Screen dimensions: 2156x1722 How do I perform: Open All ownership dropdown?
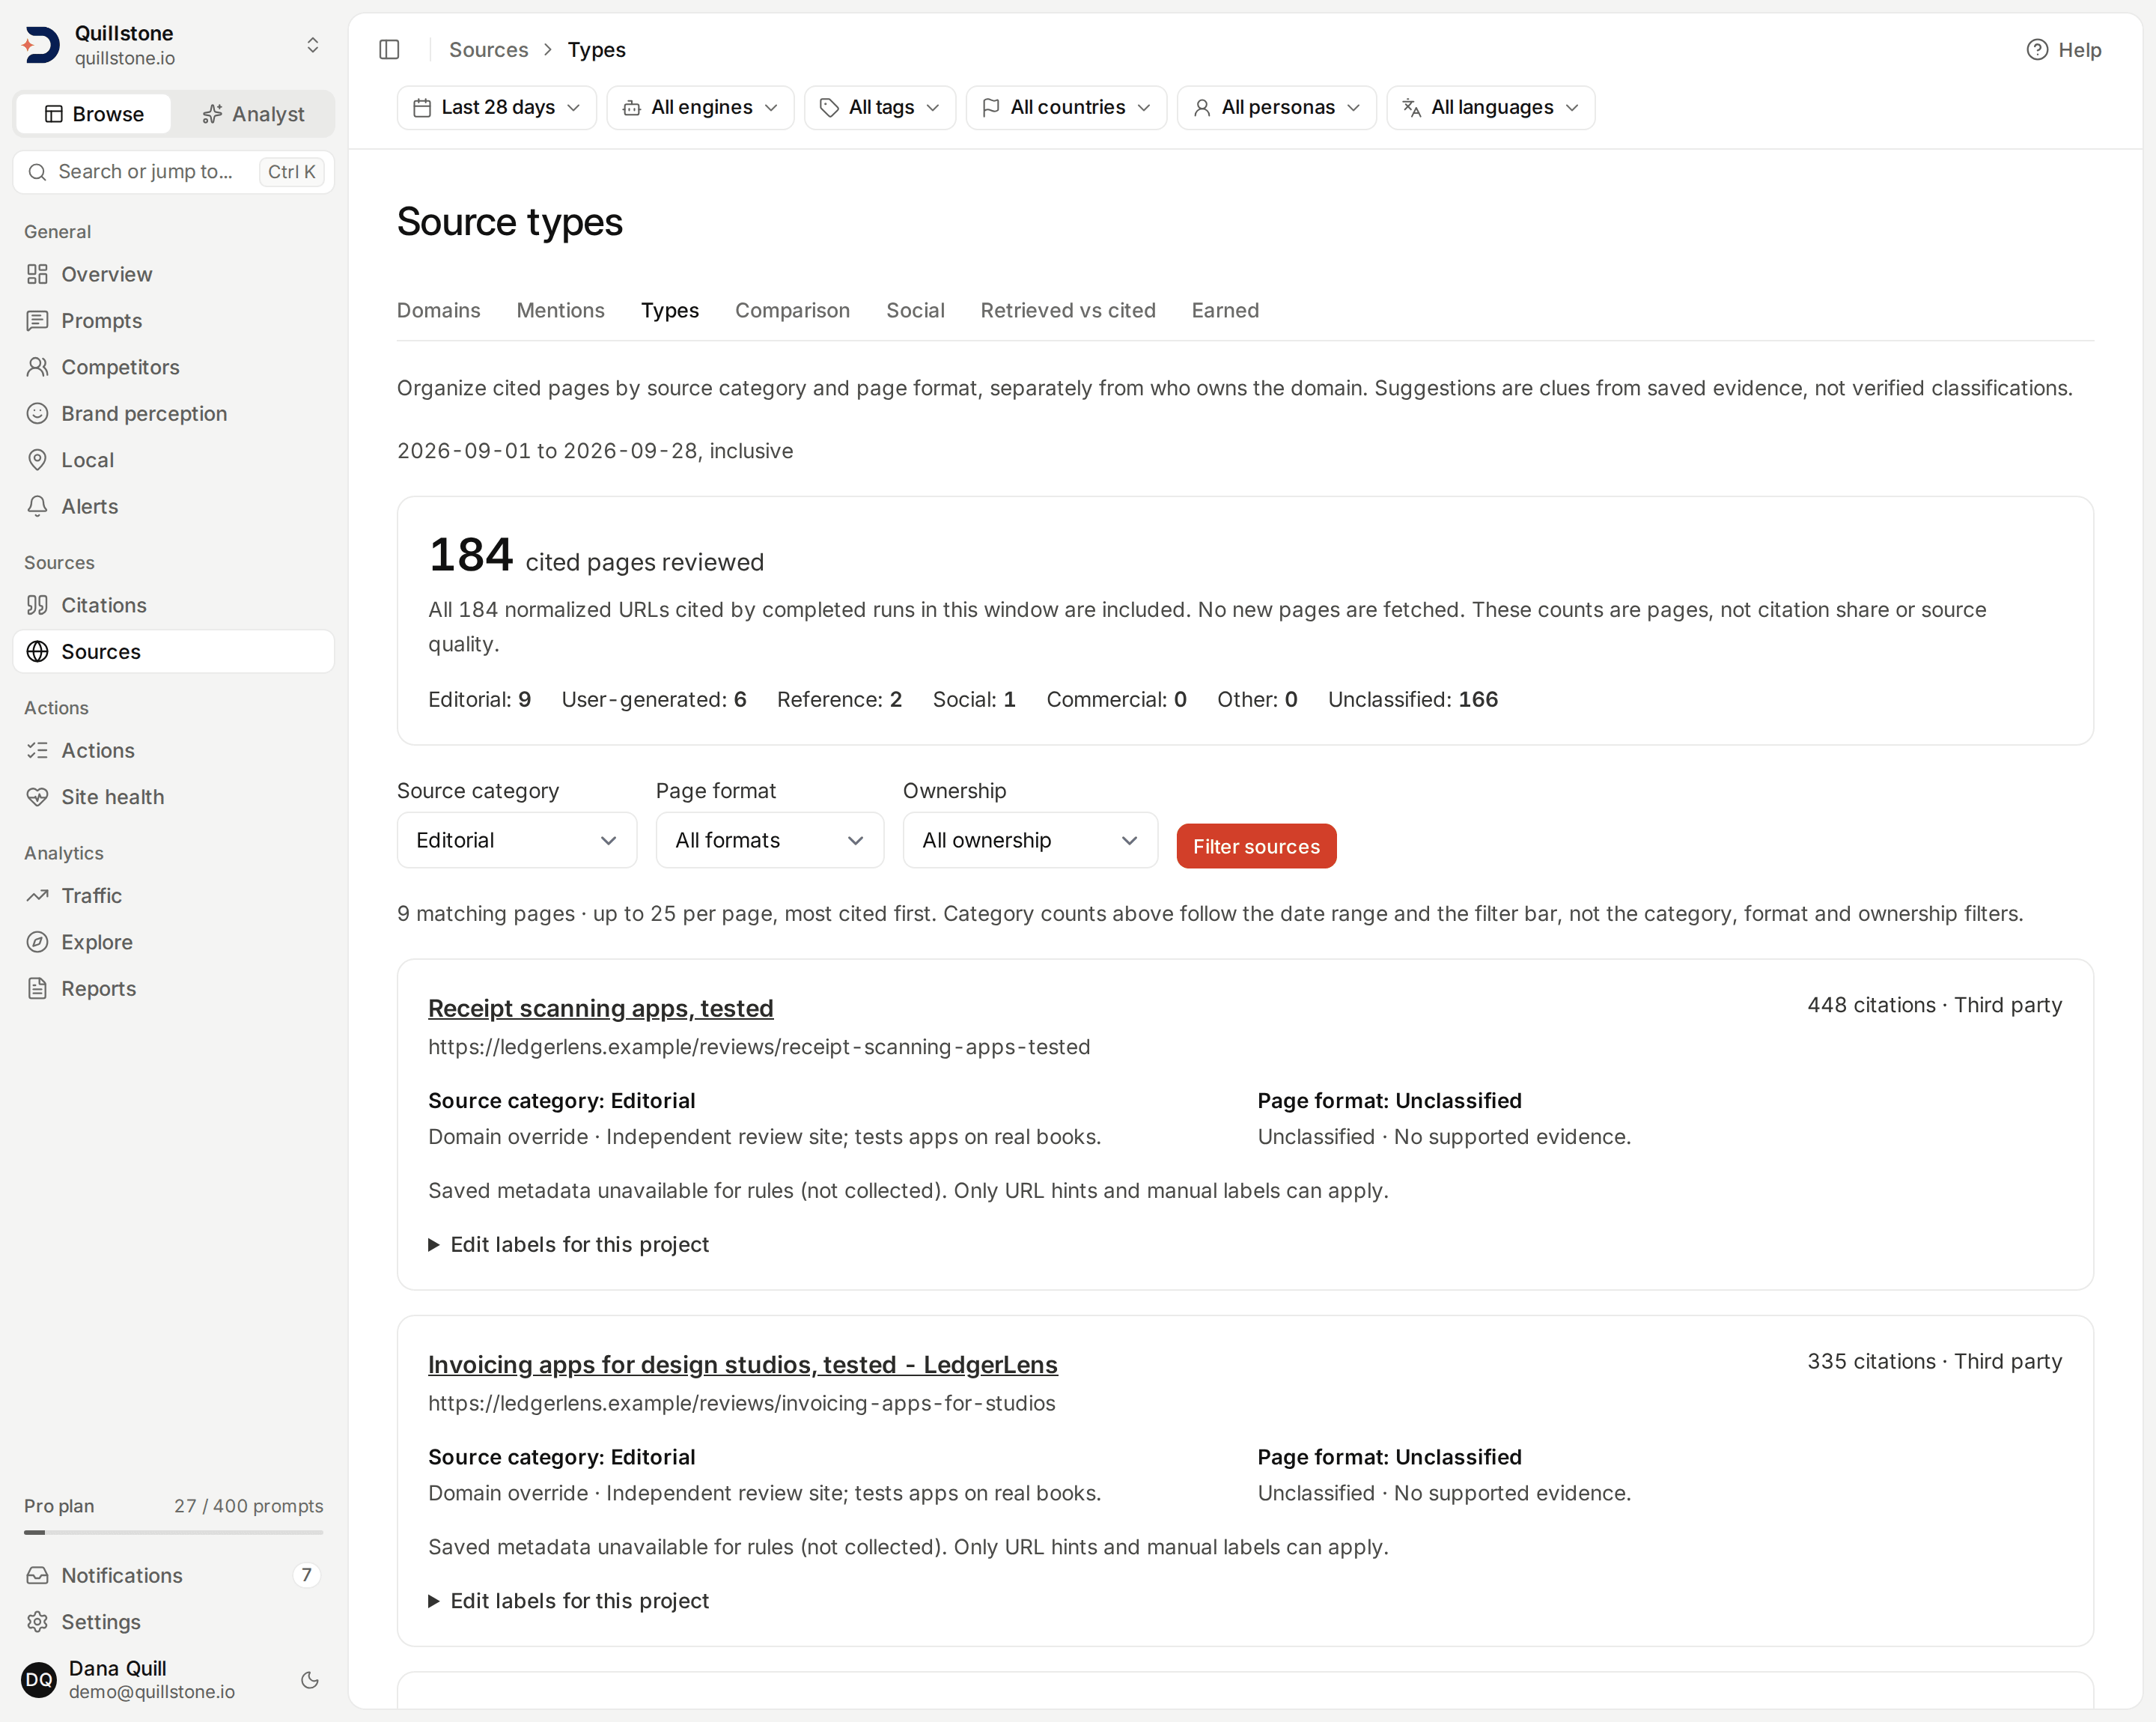coord(1030,840)
